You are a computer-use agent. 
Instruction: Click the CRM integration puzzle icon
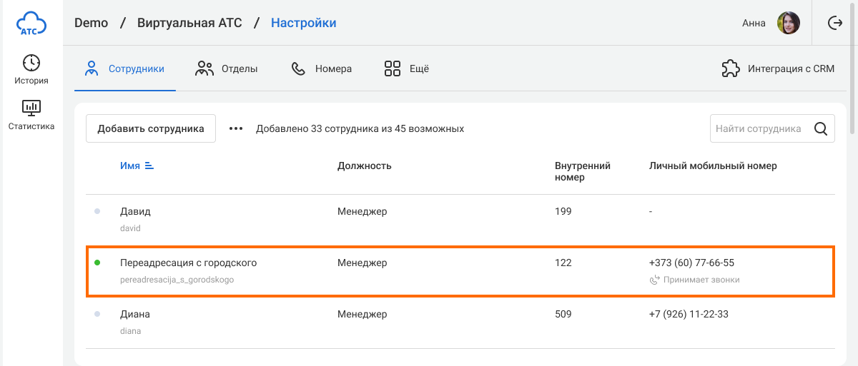tap(730, 69)
